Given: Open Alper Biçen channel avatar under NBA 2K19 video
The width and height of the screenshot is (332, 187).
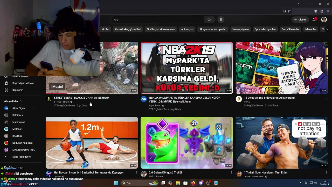Looking at the screenshot, I should 144,99.
